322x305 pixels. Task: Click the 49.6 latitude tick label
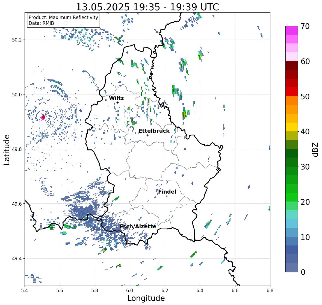(x=17, y=204)
